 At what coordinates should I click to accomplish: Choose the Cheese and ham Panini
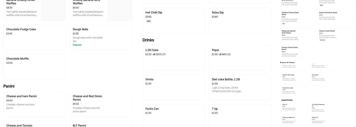(x=34, y=104)
